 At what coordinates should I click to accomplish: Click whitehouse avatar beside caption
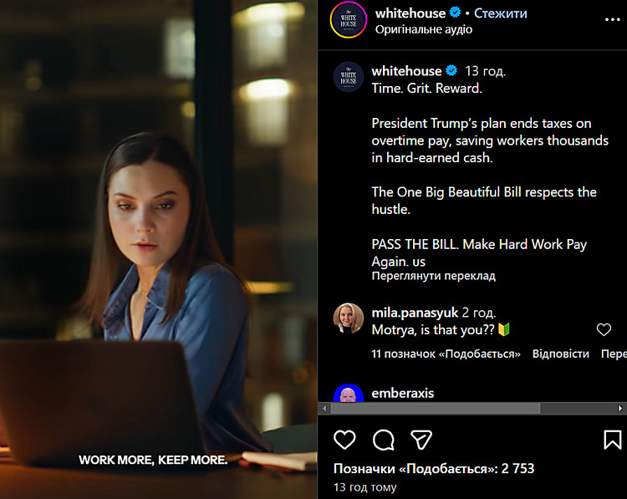(x=349, y=77)
